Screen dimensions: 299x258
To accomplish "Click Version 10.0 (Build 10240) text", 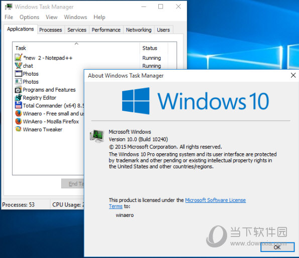I will 138,139.
